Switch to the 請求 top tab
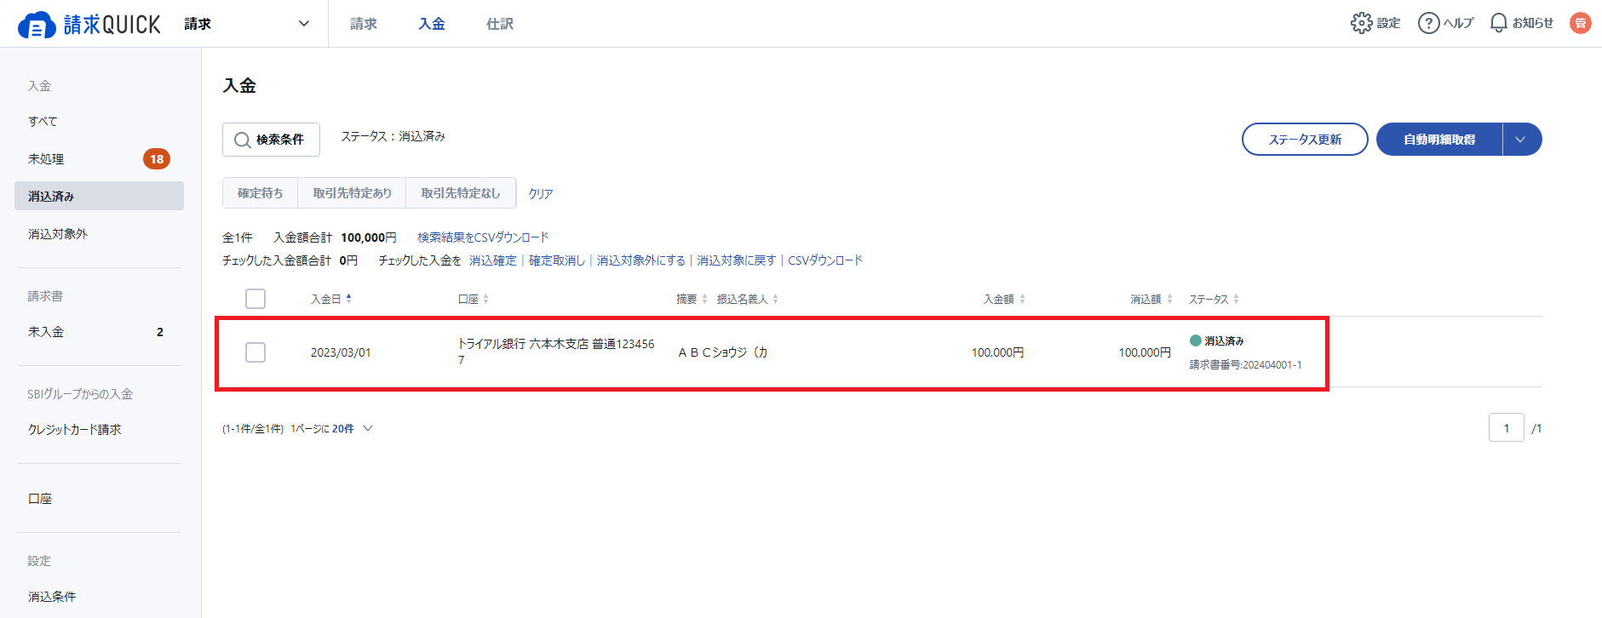 point(364,24)
